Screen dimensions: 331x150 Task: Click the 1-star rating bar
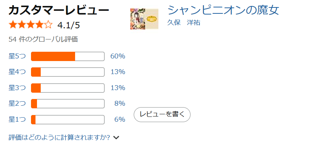[x=68, y=119]
